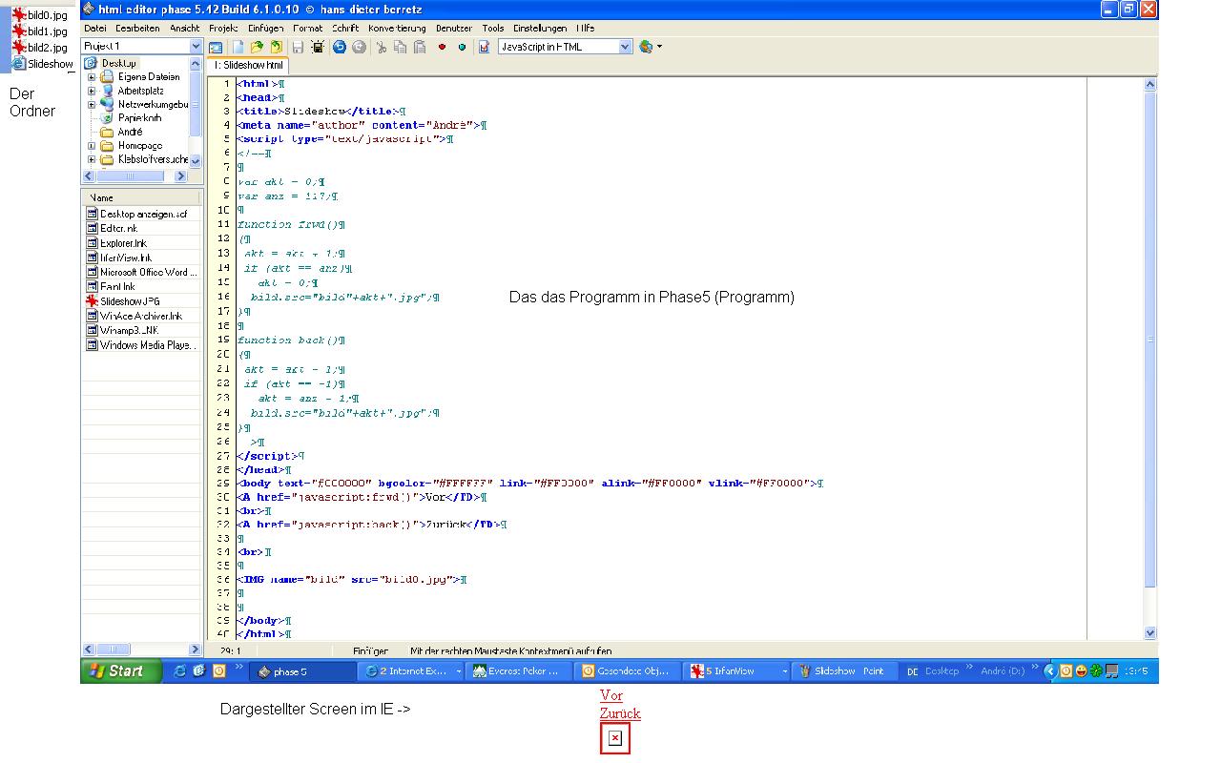1221x763 pixels.
Task: Click the Vor link in the IE preview
Action: (x=610, y=696)
